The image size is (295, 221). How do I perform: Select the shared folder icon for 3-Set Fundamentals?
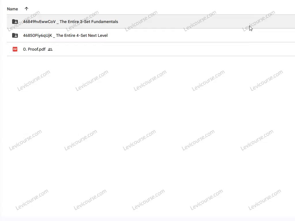(x=15, y=22)
